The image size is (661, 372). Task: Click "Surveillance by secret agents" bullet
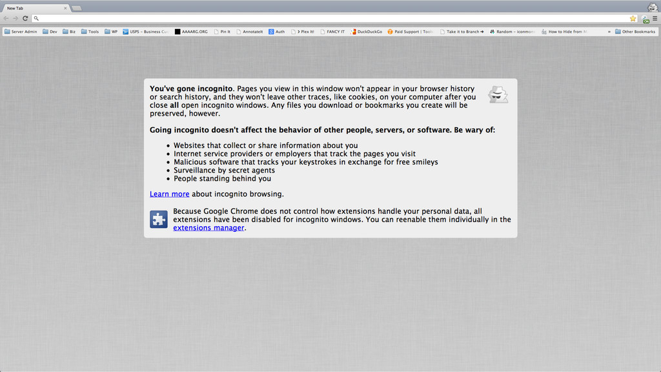coord(224,170)
